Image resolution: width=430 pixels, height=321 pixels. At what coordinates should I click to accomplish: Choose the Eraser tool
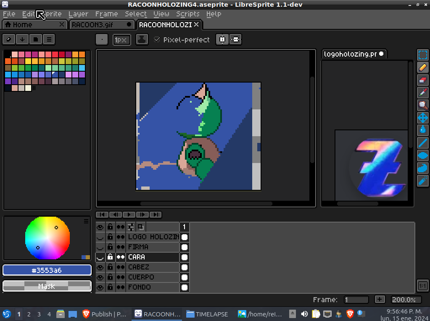422,80
